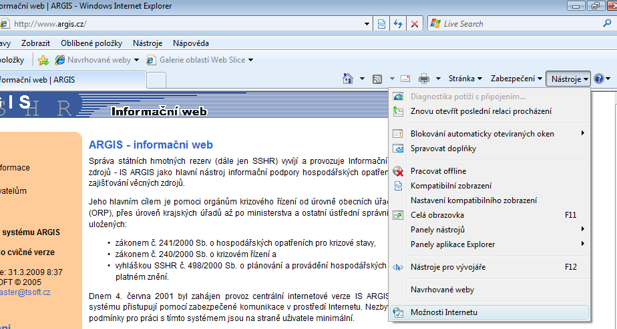Viewport: 617px width, 329px height.
Task: Open Panely nástrojů submenu
Action: click(x=489, y=230)
